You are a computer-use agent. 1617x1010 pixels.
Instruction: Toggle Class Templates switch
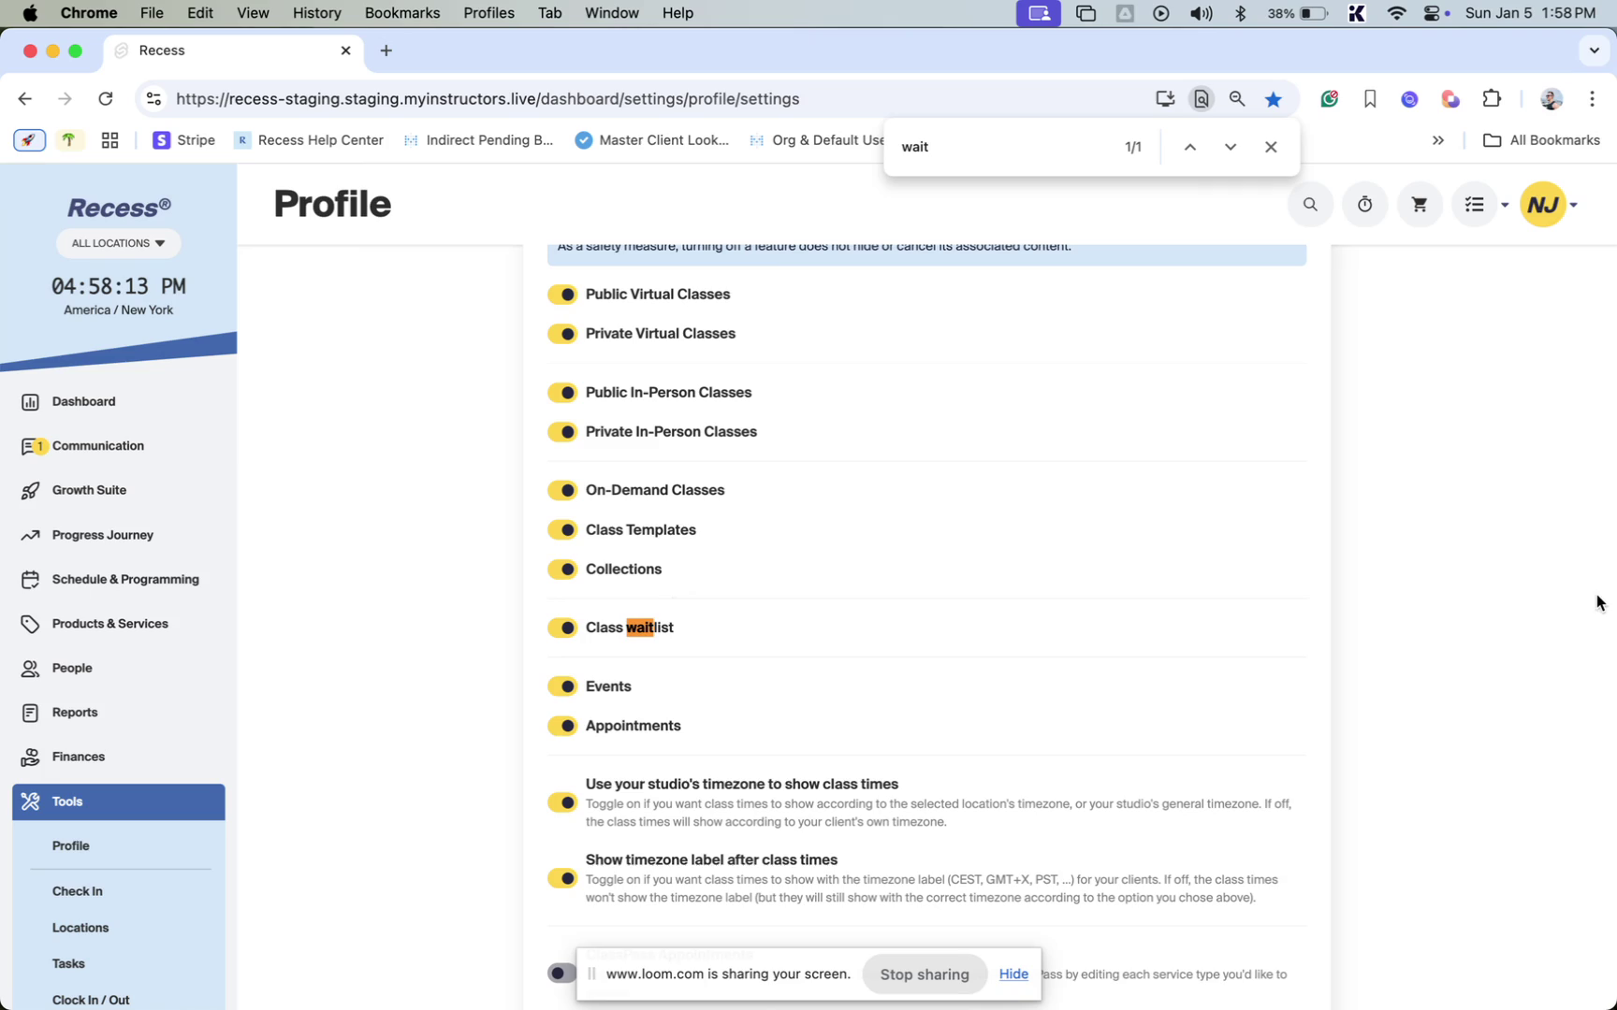pyautogui.click(x=562, y=530)
